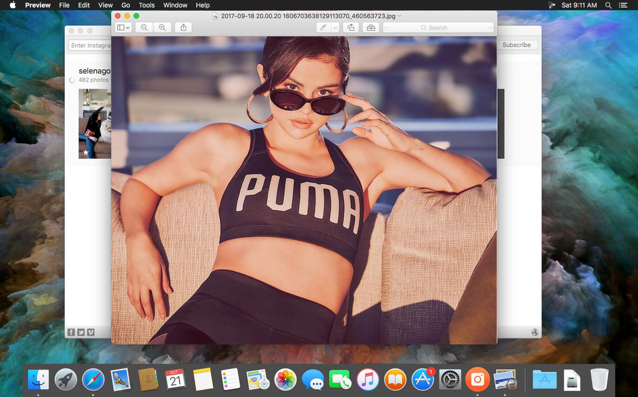The height and width of the screenshot is (397, 638).
Task: Click the Subscribe button
Action: click(517, 45)
